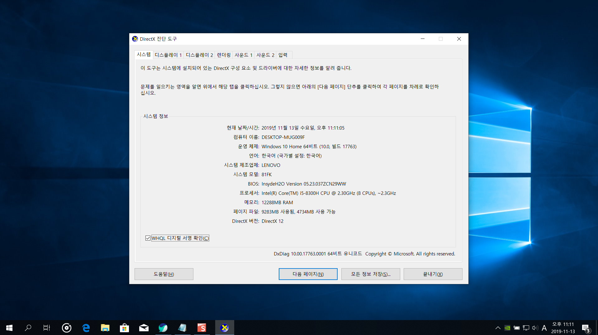Image resolution: width=598 pixels, height=335 pixels.
Task: Open the notebook app on taskbar
Action: pyautogui.click(x=182, y=328)
